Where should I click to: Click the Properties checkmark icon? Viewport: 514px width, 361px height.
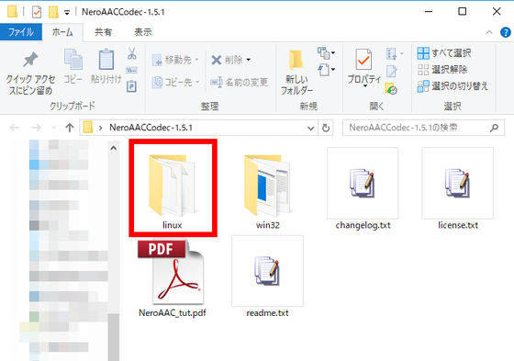coord(363,60)
